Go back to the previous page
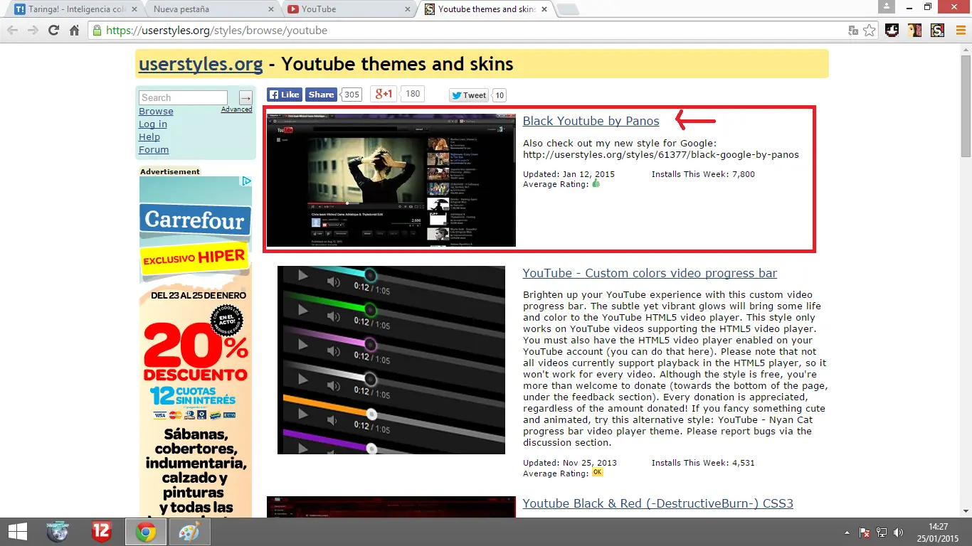 pos(12,31)
